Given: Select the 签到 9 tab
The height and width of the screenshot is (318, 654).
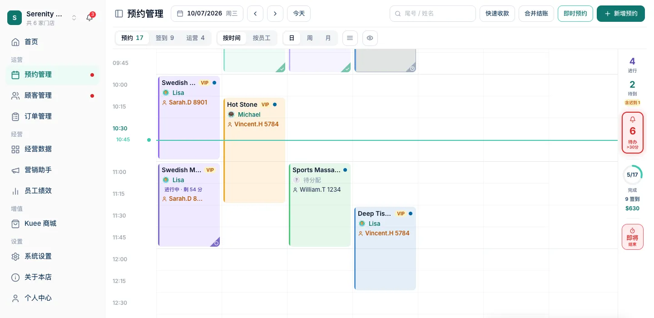Looking at the screenshot, I should (165, 38).
